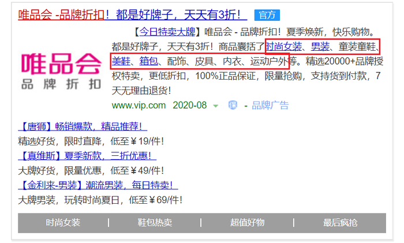Screen dimensions: 404x243
Task: Click the text 大牌男装，玩转时尚夏日
Action: [x=69, y=200]
